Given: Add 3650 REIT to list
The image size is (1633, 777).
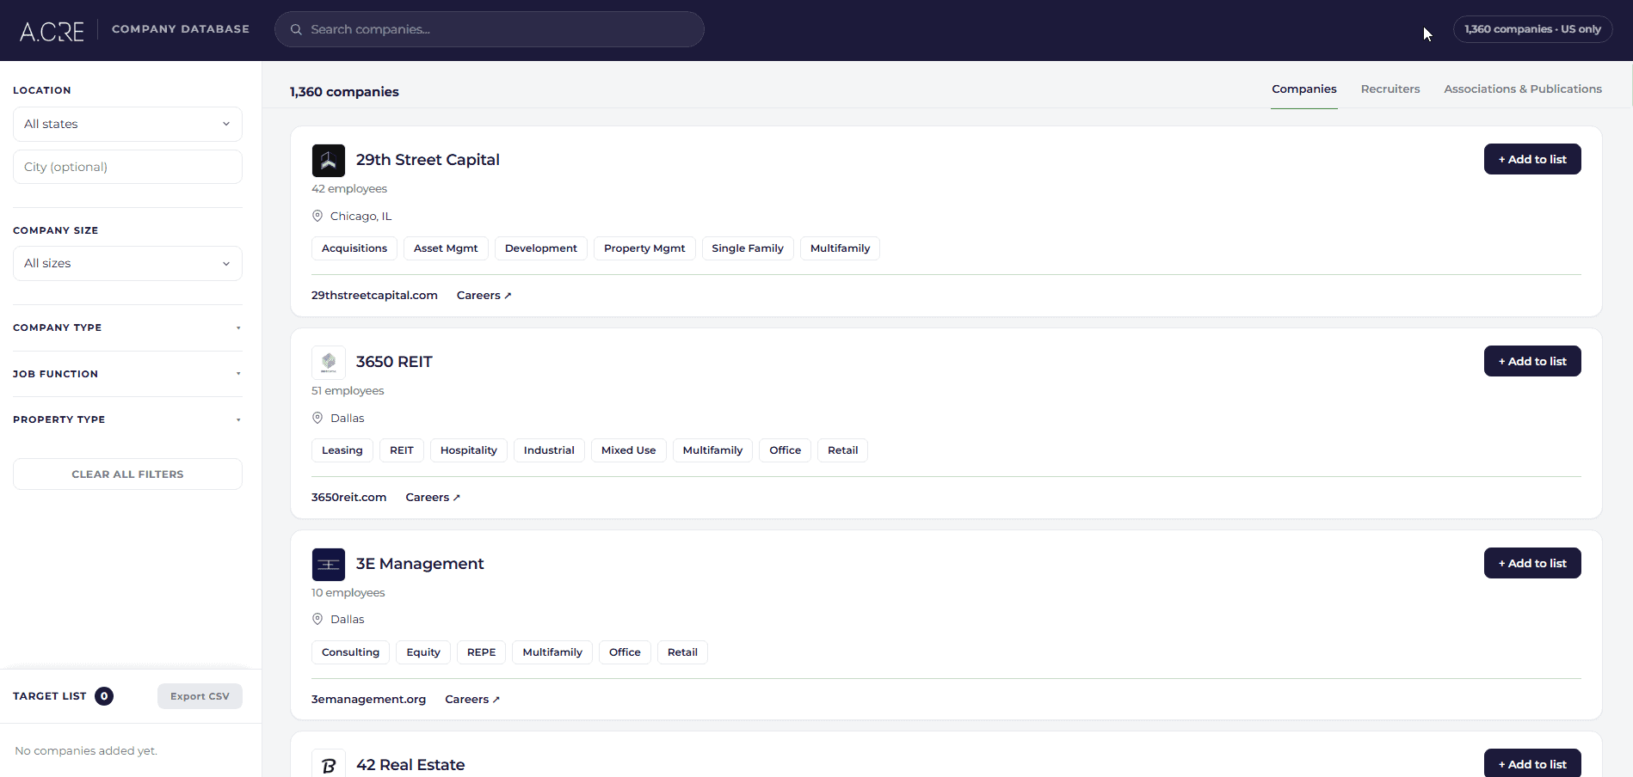Looking at the screenshot, I should point(1532,361).
